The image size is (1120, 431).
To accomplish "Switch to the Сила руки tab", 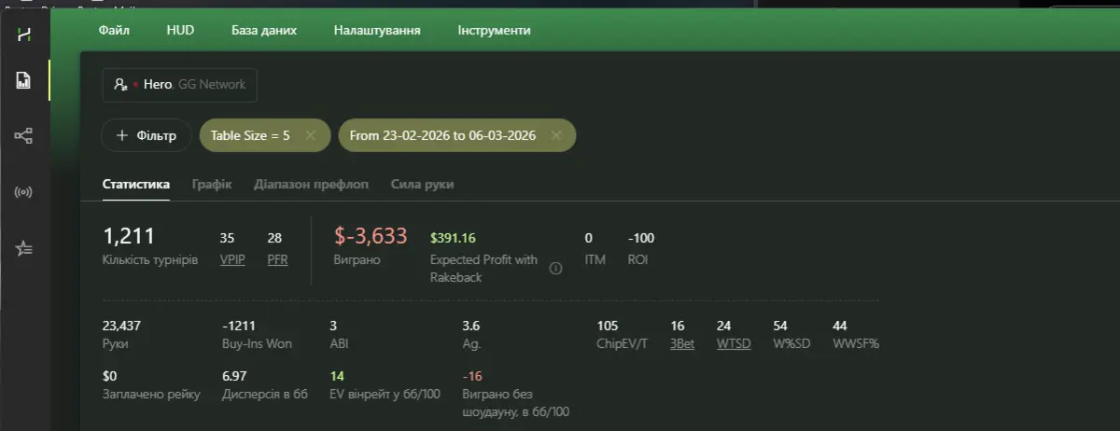I will click(422, 185).
